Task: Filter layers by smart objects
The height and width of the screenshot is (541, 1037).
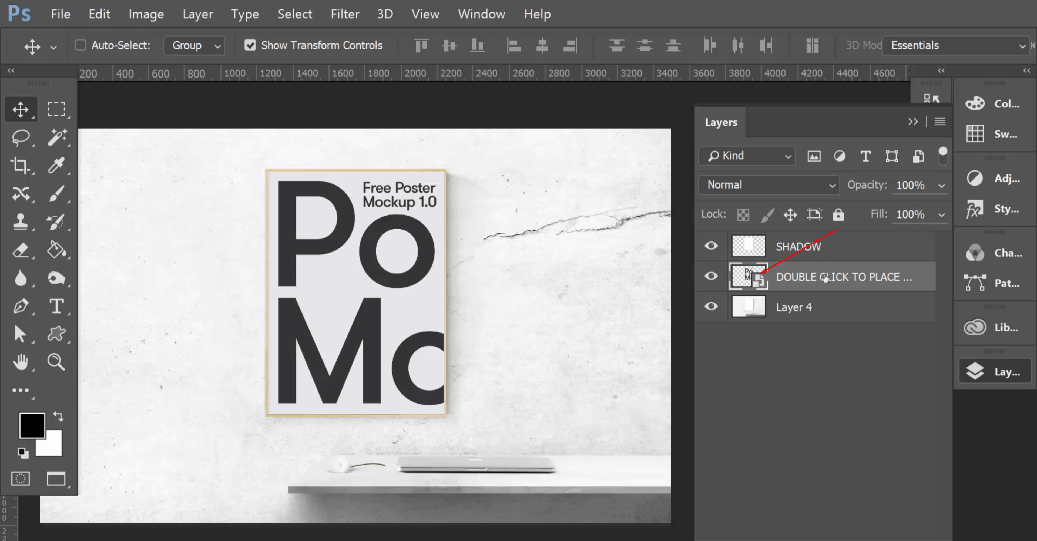Action: click(918, 156)
